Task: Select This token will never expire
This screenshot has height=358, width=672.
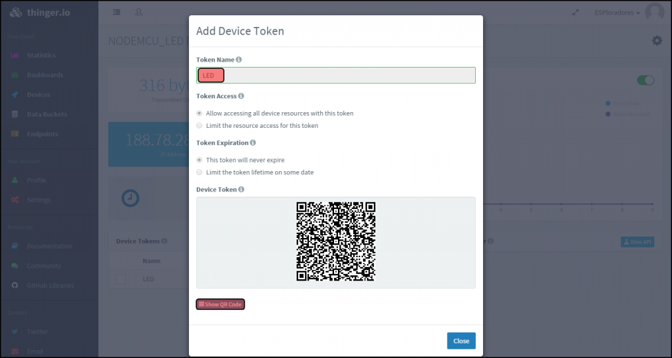Action: [240, 160]
